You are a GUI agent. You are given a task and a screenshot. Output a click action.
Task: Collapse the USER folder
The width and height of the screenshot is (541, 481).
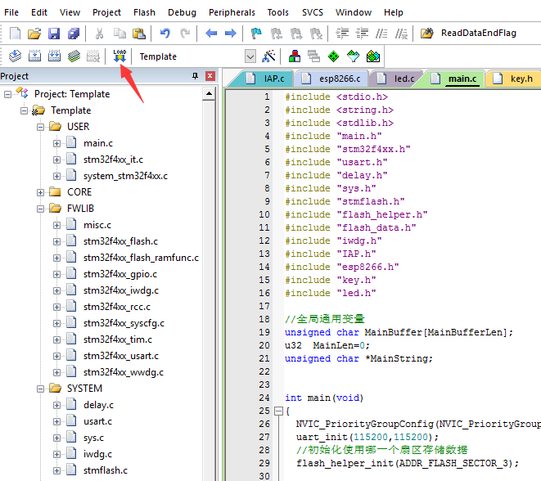[40, 127]
